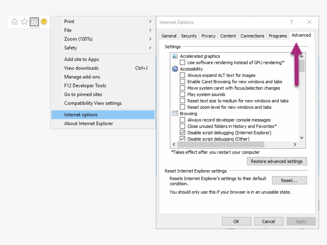The width and height of the screenshot is (327, 245).
Task: Check Always expand ALT text for images
Action: click(183, 75)
